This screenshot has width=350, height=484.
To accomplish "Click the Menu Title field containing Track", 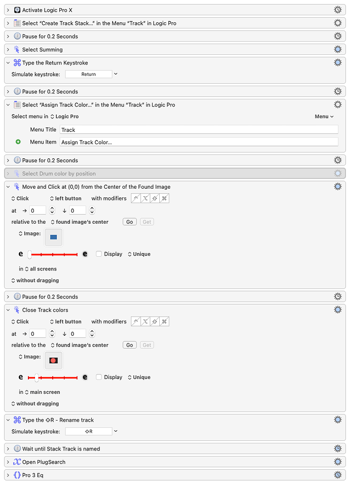I will click(x=199, y=130).
